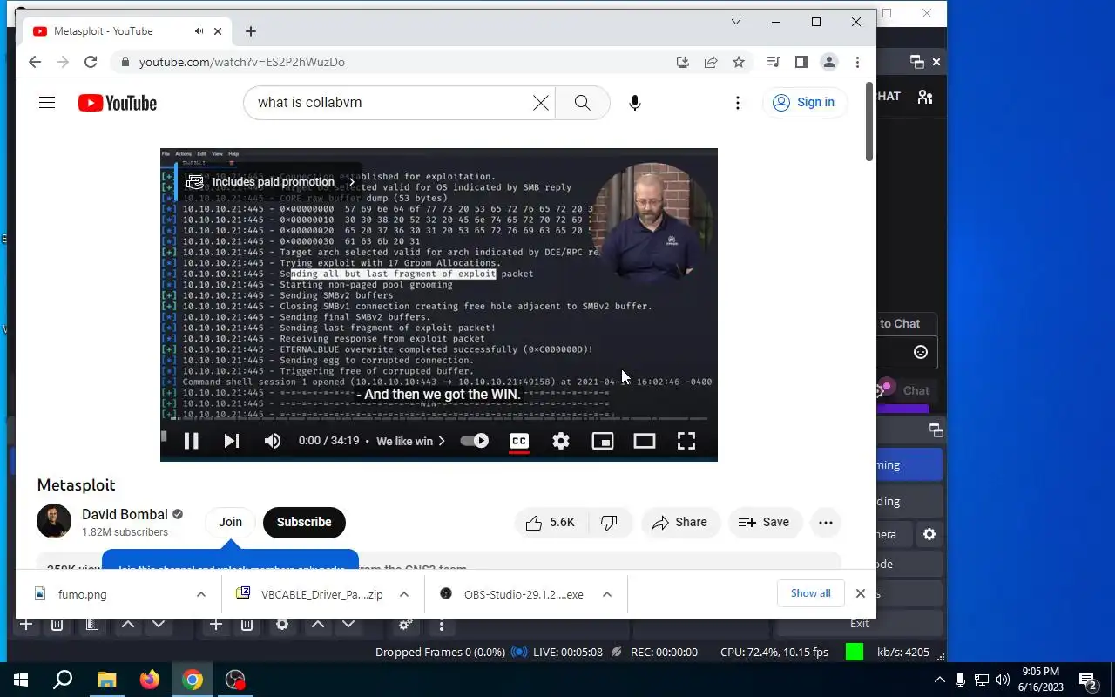Reload the YouTube page
Screen dimensions: 1115x697
(x=91, y=62)
